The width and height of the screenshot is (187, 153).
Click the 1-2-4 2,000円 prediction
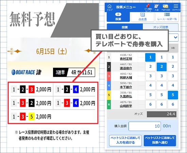pos(75,89)
